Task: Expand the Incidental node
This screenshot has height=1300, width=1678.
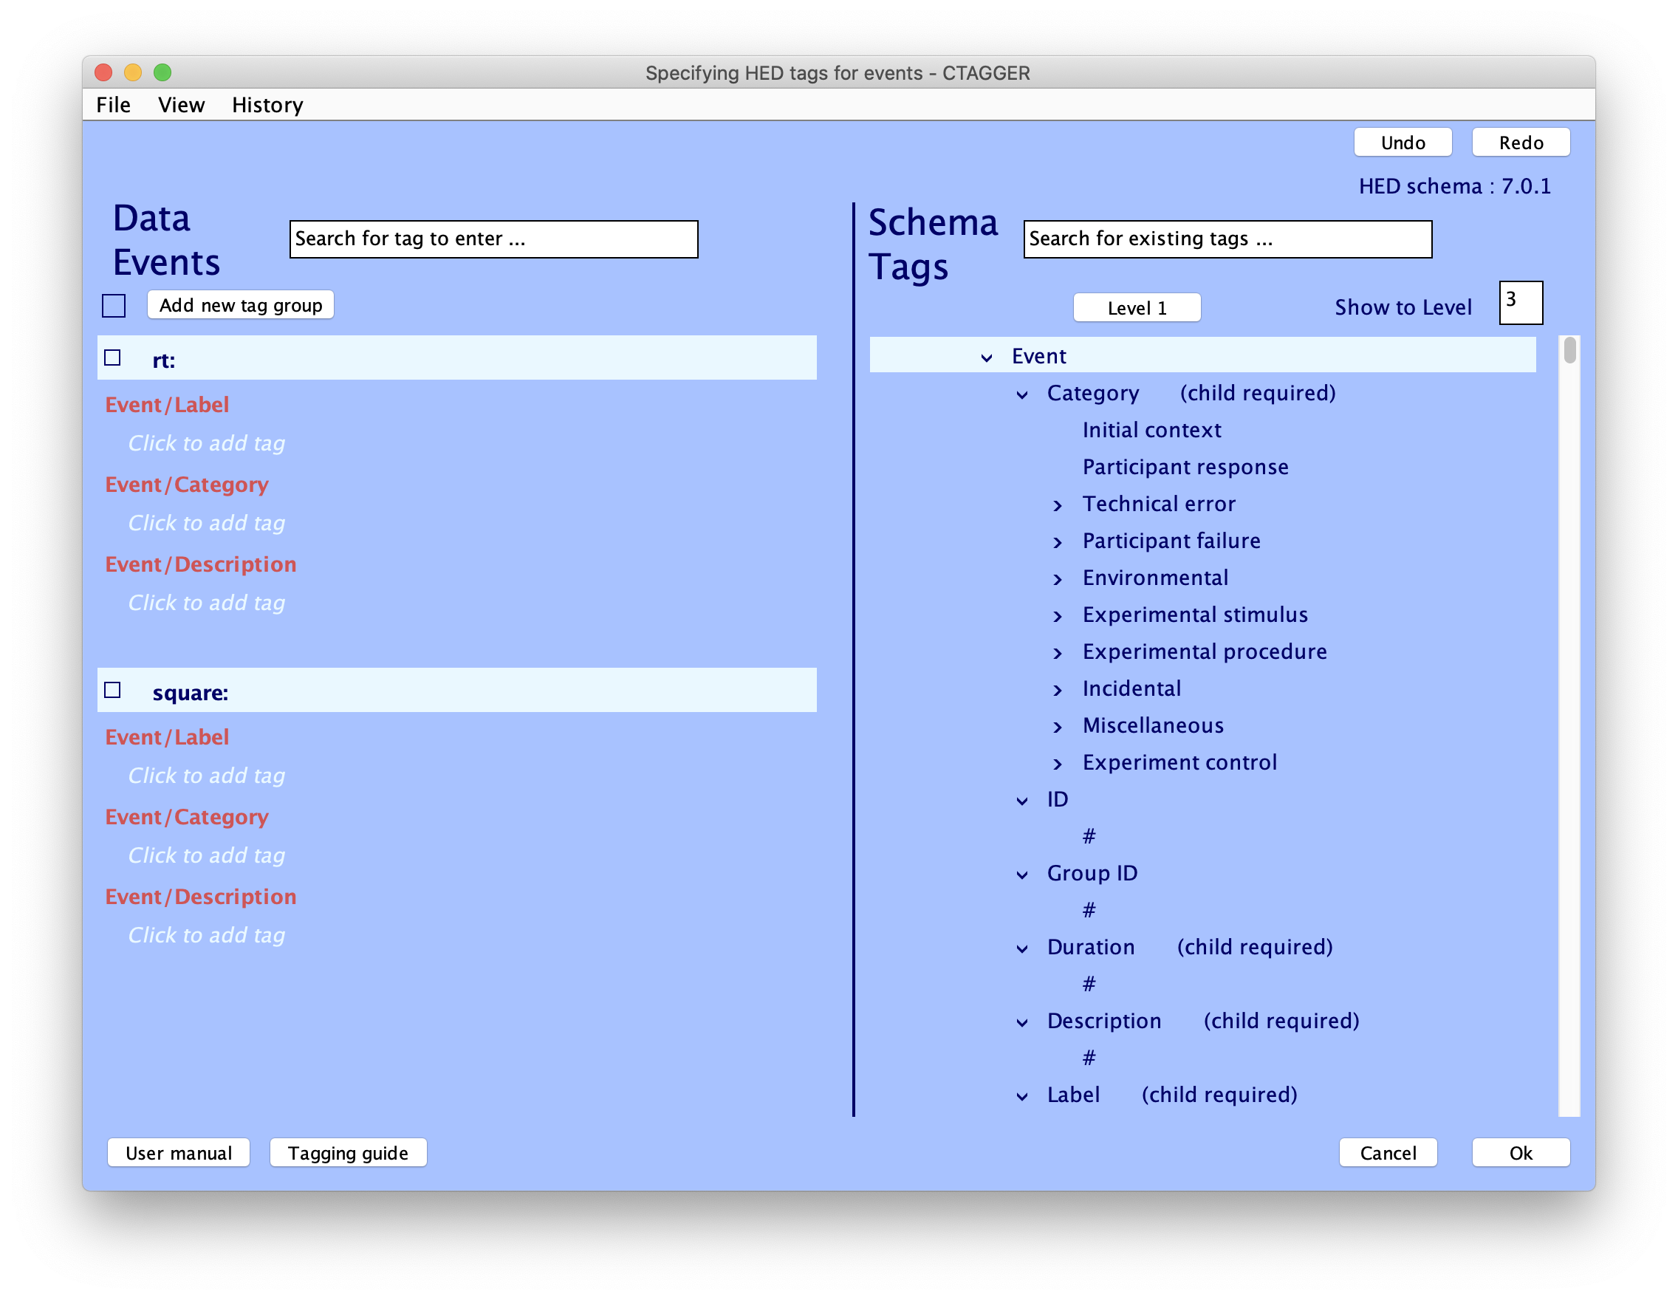Action: (1057, 690)
